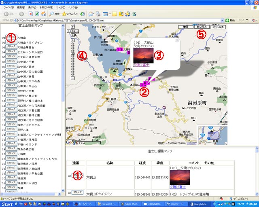Switch the map to 地図+写真 hybrid view
This screenshot has height=207, width=259.
point(218,27)
